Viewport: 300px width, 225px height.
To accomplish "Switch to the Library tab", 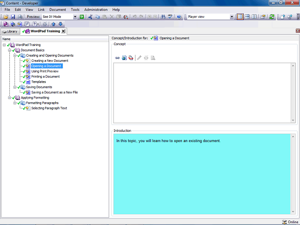I will (10, 31).
